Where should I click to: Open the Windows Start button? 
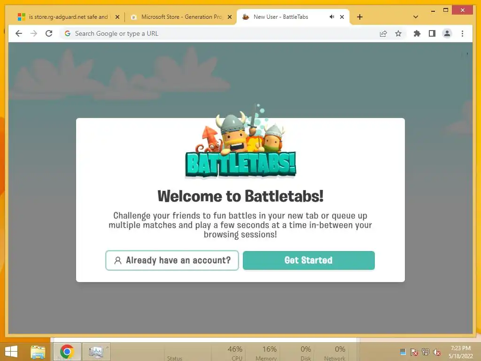point(11,352)
